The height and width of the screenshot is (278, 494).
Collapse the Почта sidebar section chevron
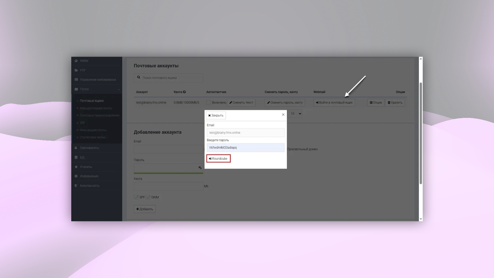[x=119, y=89]
